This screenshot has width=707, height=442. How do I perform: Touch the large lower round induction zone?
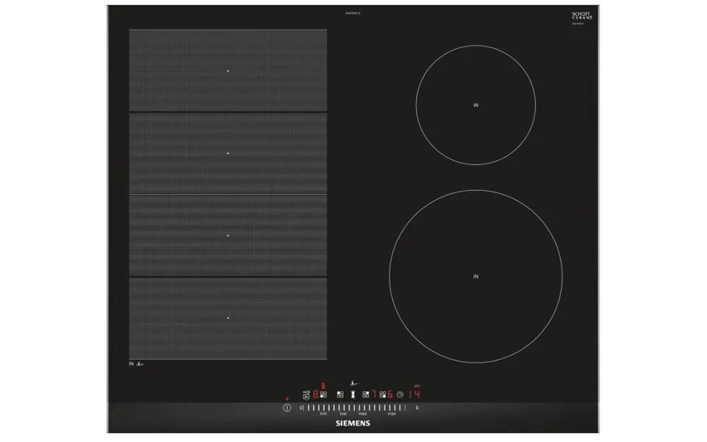click(x=476, y=276)
